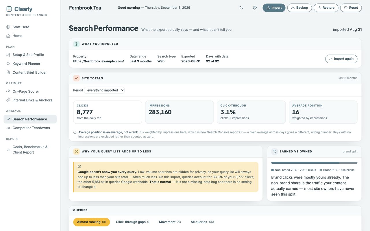Click the Site Totals trend icon
The width and height of the screenshot is (370, 231).
click(x=76, y=78)
